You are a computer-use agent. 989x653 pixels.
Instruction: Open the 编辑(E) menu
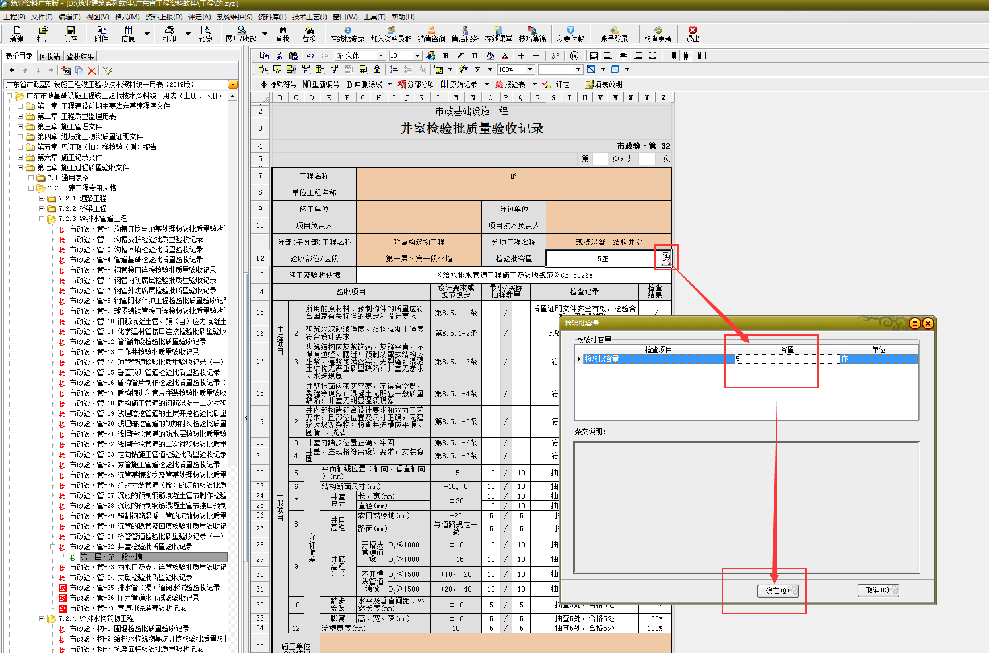pyautogui.click(x=69, y=17)
